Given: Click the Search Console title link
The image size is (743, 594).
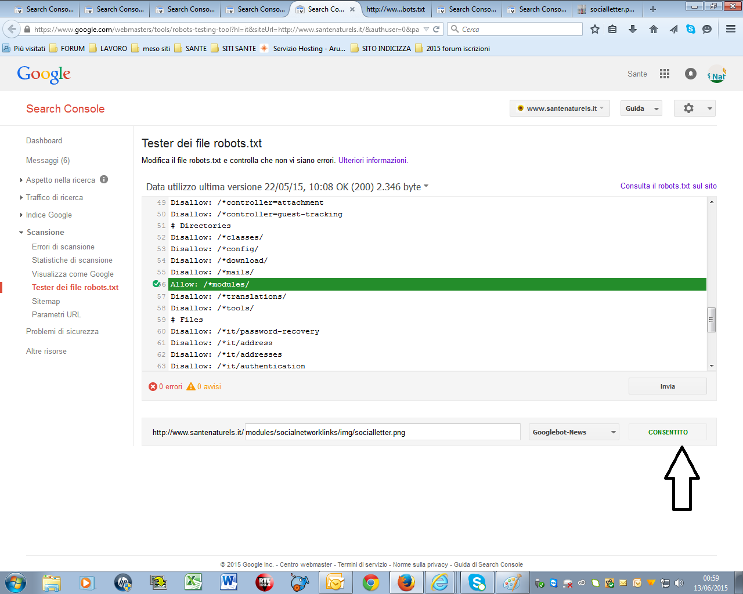Looking at the screenshot, I should point(66,108).
